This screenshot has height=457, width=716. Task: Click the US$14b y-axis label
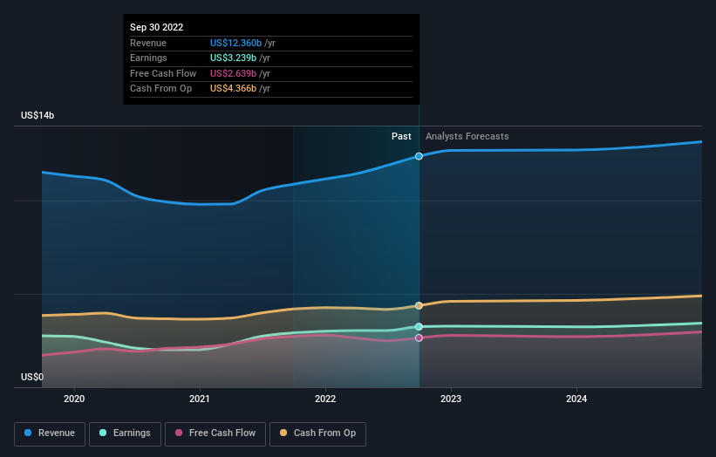coord(38,115)
